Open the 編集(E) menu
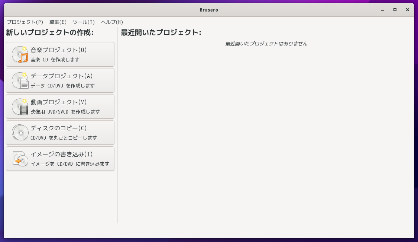 click(58, 22)
